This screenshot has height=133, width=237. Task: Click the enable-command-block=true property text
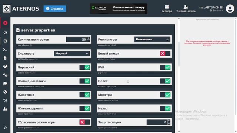[31, 86]
